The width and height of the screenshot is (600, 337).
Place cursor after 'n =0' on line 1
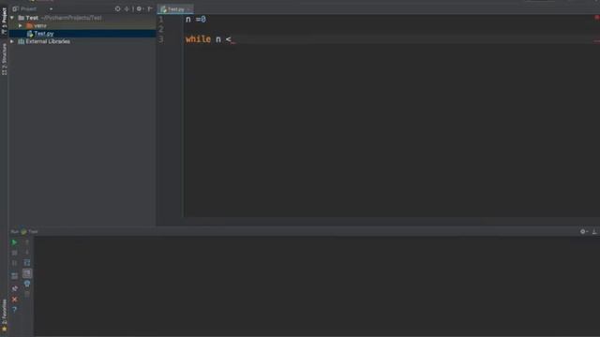206,19
